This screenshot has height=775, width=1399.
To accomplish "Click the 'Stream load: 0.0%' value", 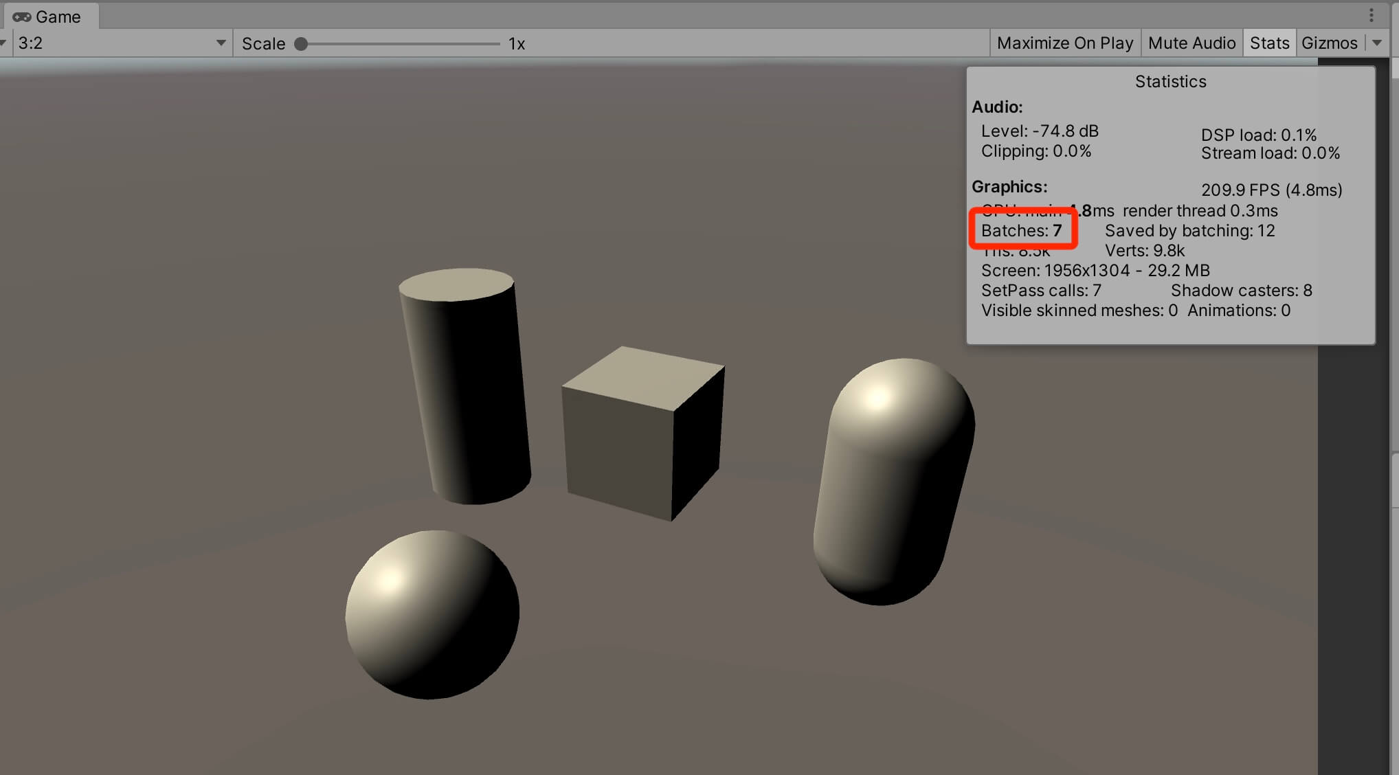I will 1270,153.
